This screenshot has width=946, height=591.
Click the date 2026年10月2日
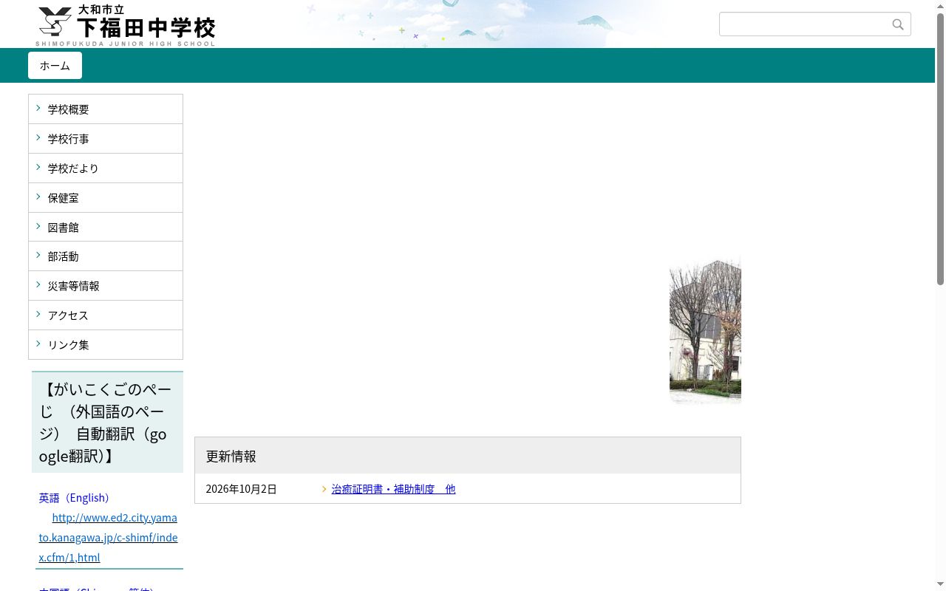click(242, 489)
